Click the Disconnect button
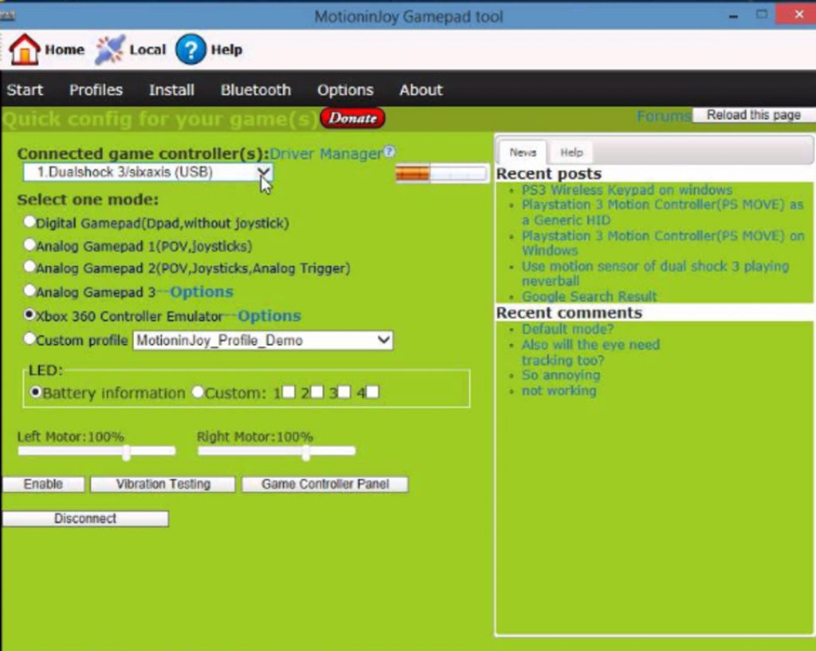Image resolution: width=816 pixels, height=651 pixels. click(x=85, y=518)
